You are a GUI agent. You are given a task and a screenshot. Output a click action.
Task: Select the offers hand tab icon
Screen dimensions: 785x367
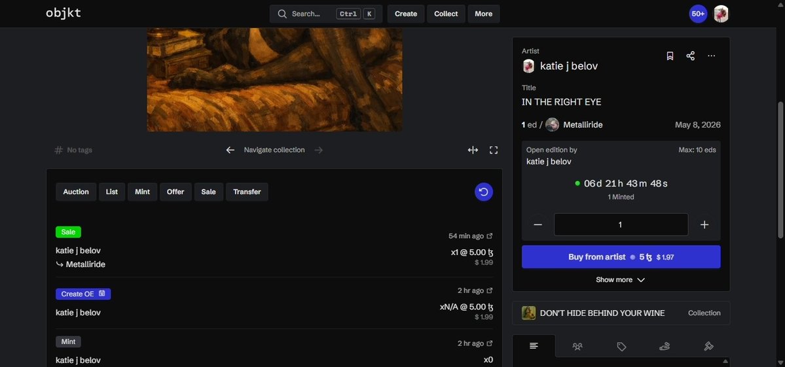[665, 346]
